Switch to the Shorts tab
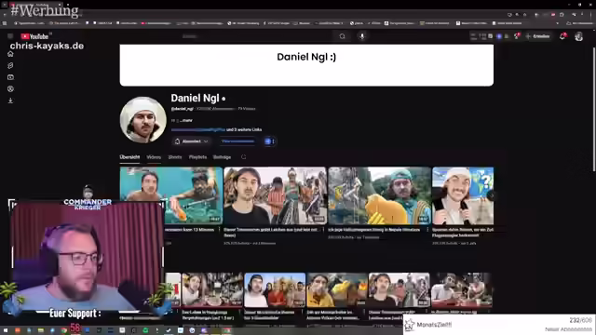Viewport: 596px width, 335px height. tap(175, 157)
